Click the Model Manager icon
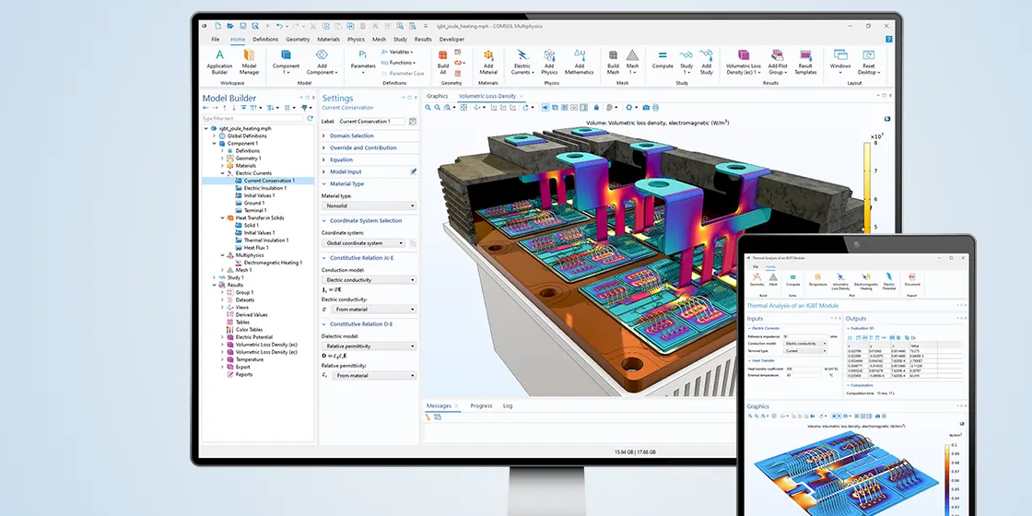1032x516 pixels. coord(250,61)
